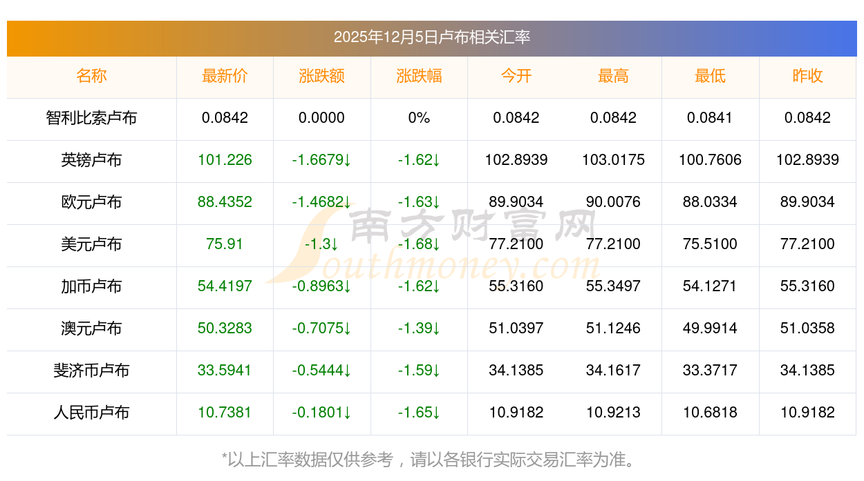Click the low value '0.0841'
The width and height of the screenshot is (864, 481).
coord(711,118)
